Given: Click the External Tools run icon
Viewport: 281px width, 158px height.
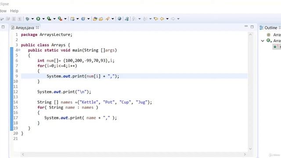Looking at the screenshot, I should 60,18.
